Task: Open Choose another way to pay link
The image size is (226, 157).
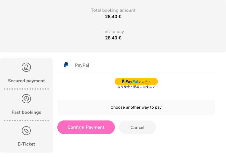Action: (136, 107)
